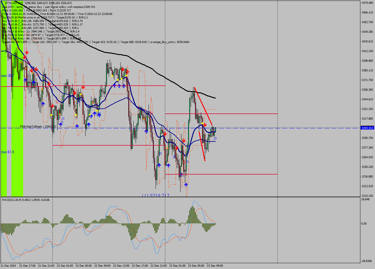Click price scale value 3250.250
This screenshot has height=269, width=375.
pos(367,167)
